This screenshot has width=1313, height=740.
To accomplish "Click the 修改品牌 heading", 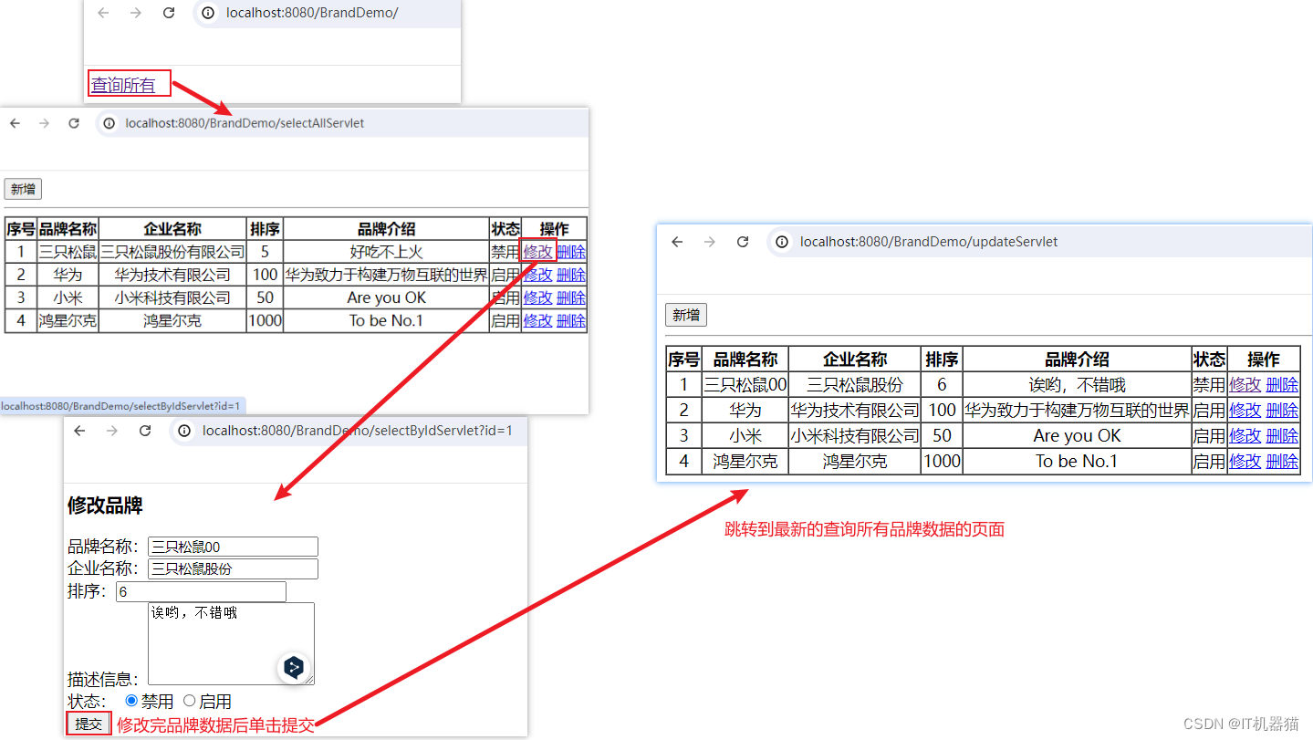I will [105, 505].
